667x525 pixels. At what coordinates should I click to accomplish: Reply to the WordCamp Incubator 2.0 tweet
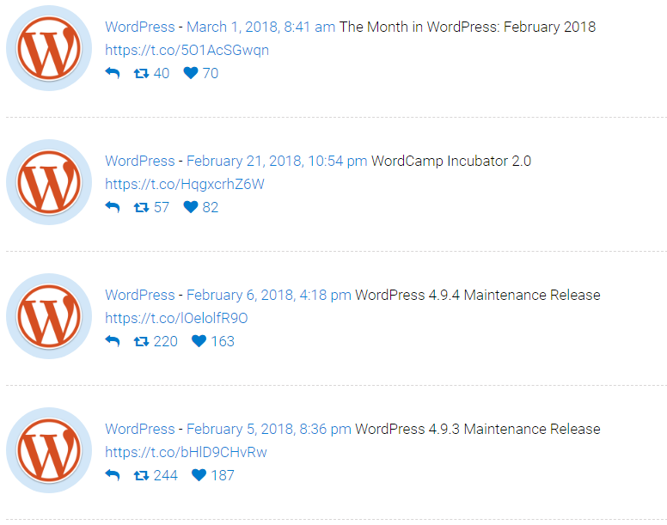[x=112, y=208]
